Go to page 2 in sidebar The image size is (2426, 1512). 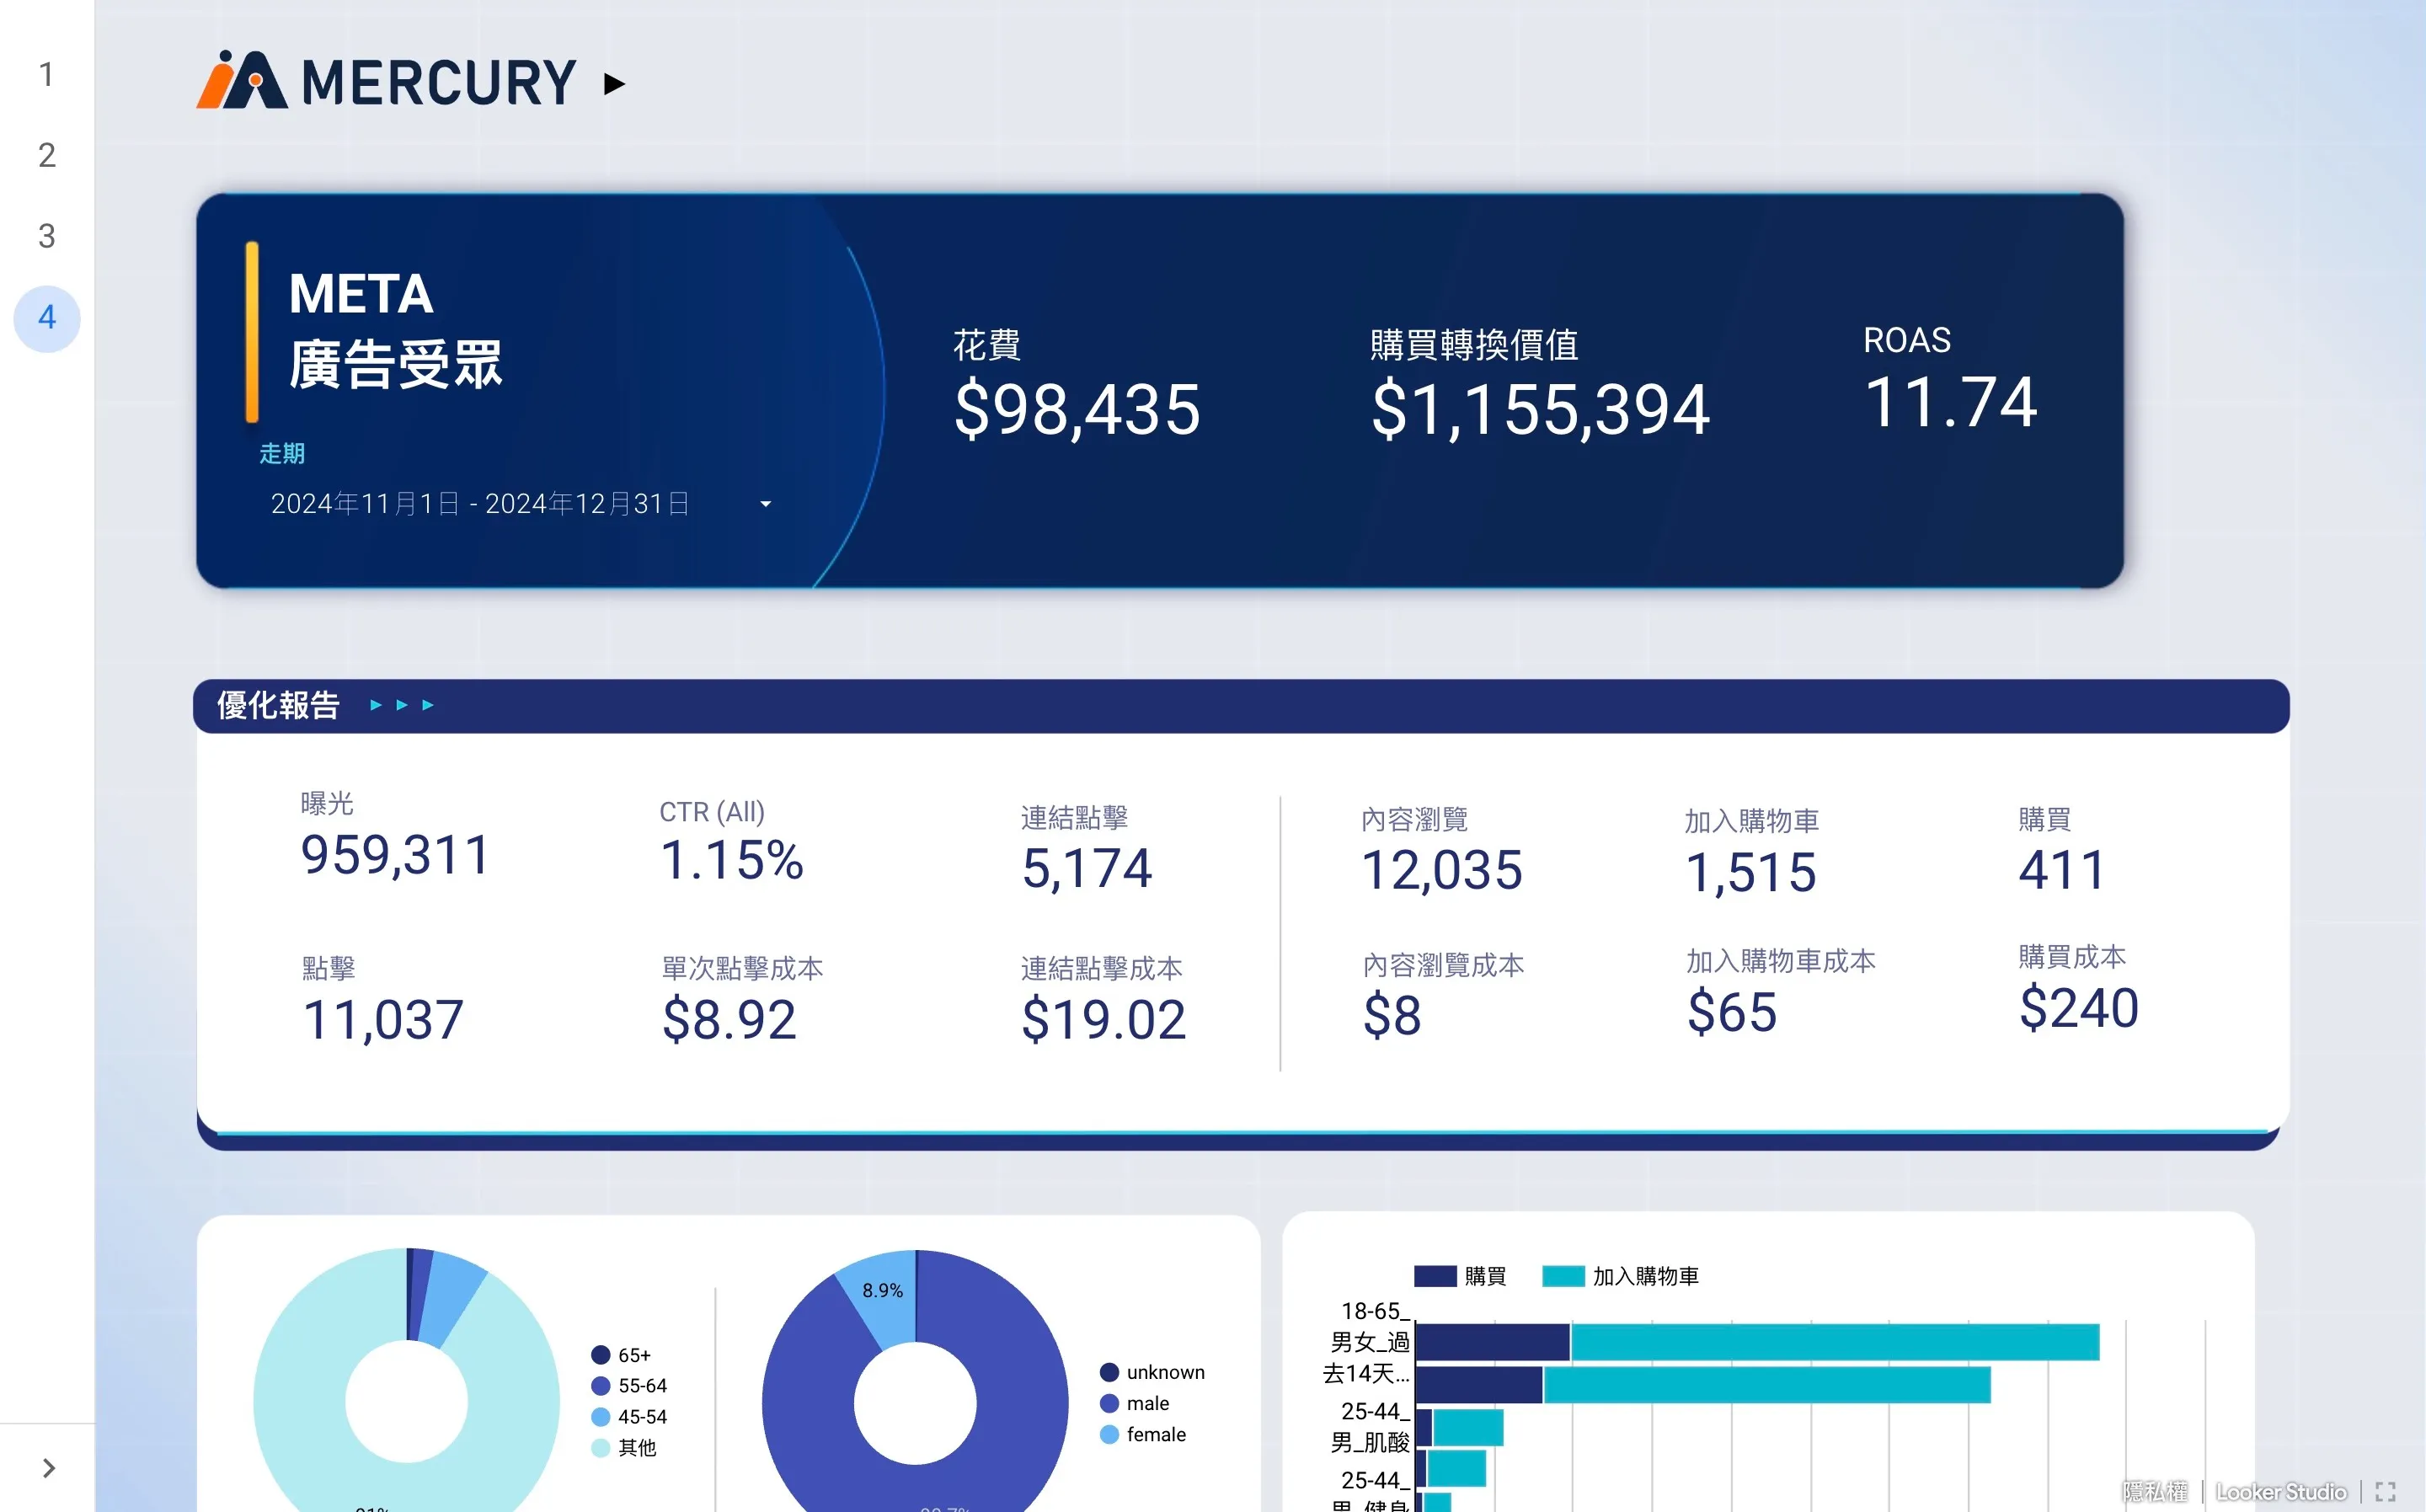pos(46,155)
